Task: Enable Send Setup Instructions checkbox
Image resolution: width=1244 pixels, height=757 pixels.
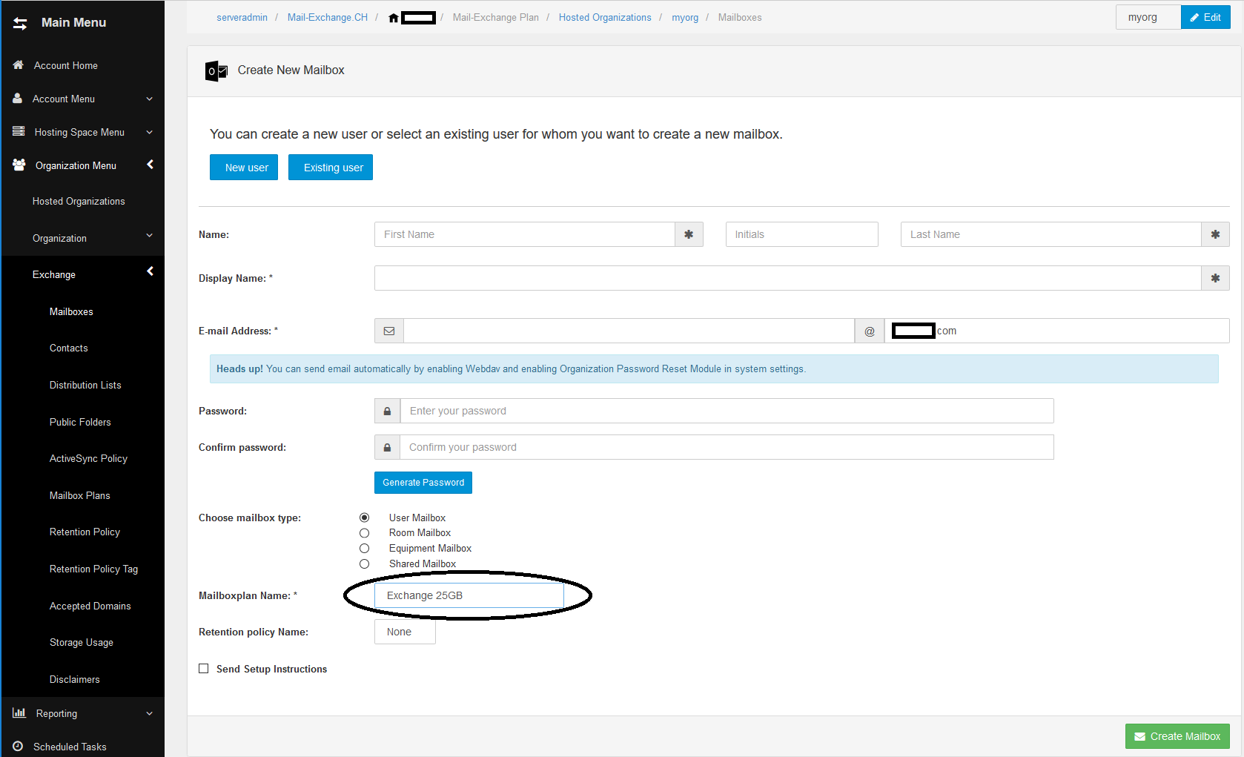Action: 204,669
